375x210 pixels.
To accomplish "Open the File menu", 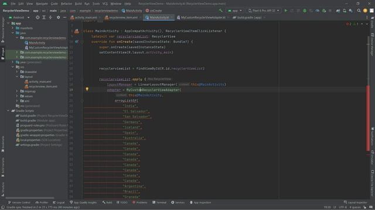I will [x=13, y=3].
